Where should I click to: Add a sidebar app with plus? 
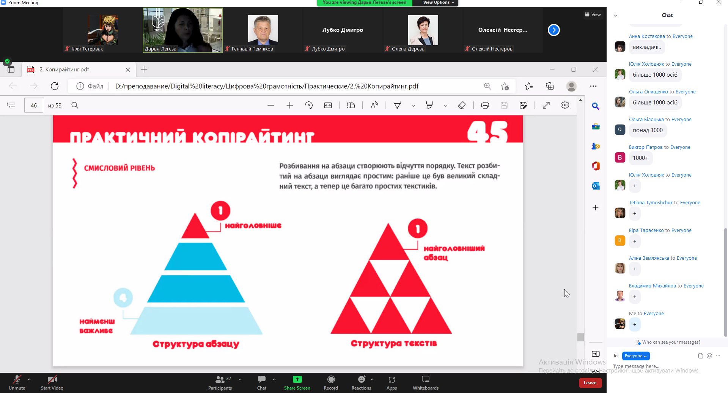(596, 207)
